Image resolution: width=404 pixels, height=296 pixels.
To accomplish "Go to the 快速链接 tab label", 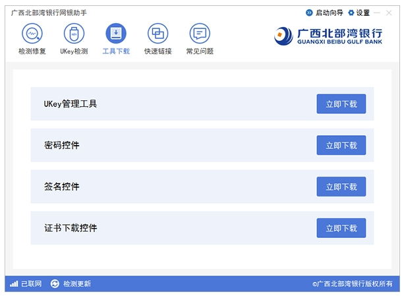I will tap(158, 51).
